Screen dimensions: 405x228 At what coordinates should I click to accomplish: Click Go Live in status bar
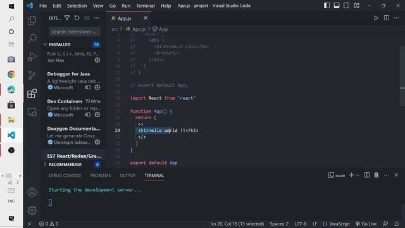366,224
